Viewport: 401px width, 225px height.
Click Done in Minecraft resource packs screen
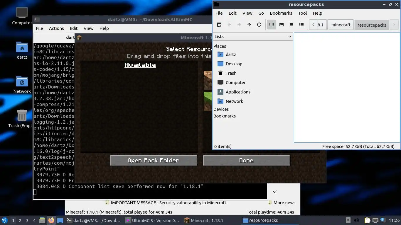click(x=246, y=161)
